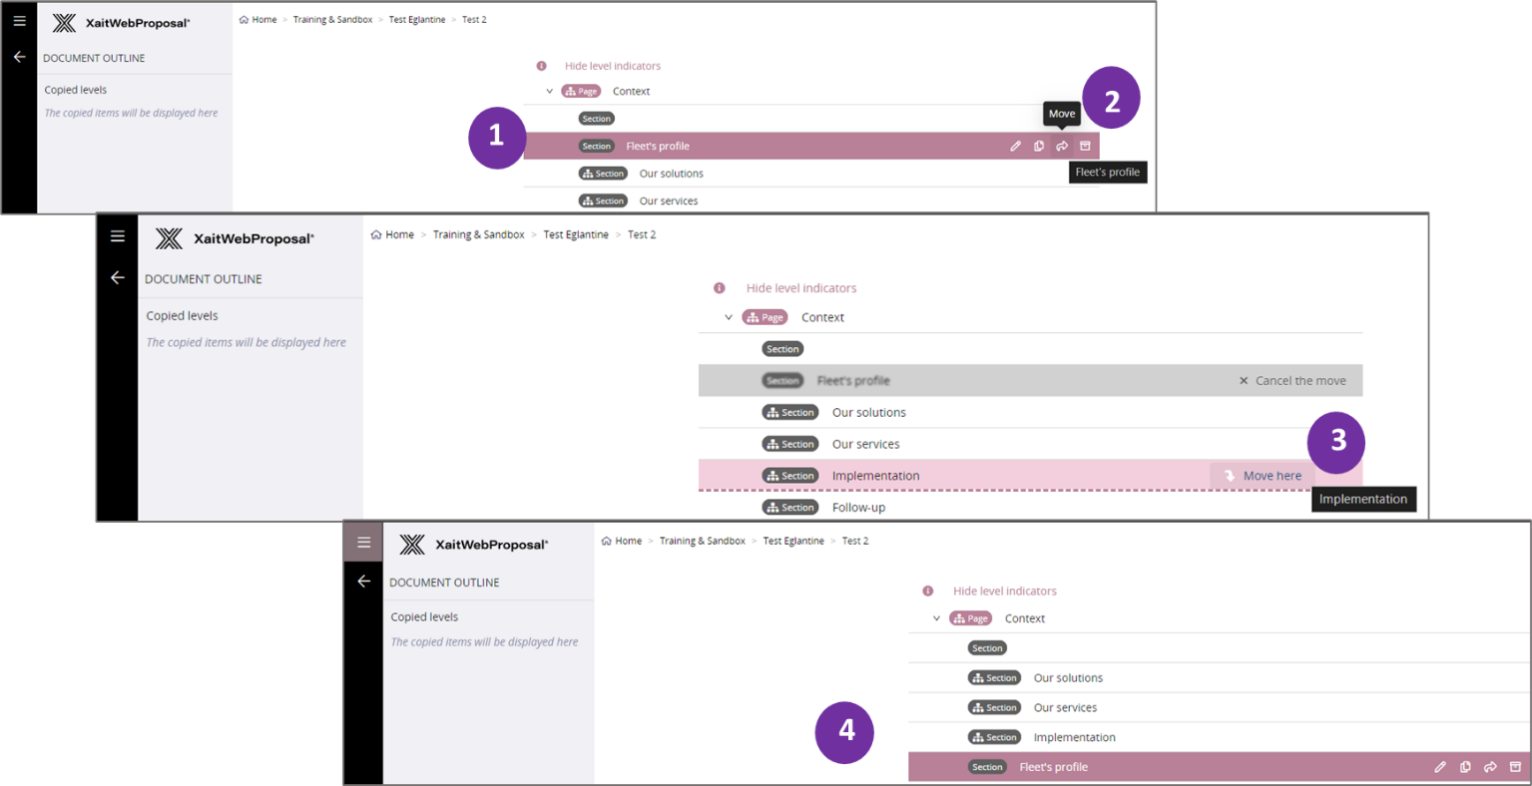Click the copy icon in the top panel's Fleet's profile row

(x=1039, y=146)
